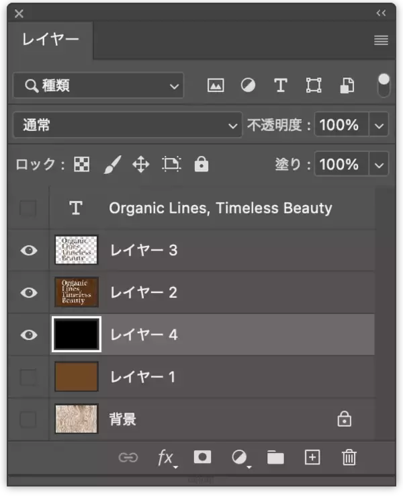Lock image pixels brush icon

pos(113,165)
